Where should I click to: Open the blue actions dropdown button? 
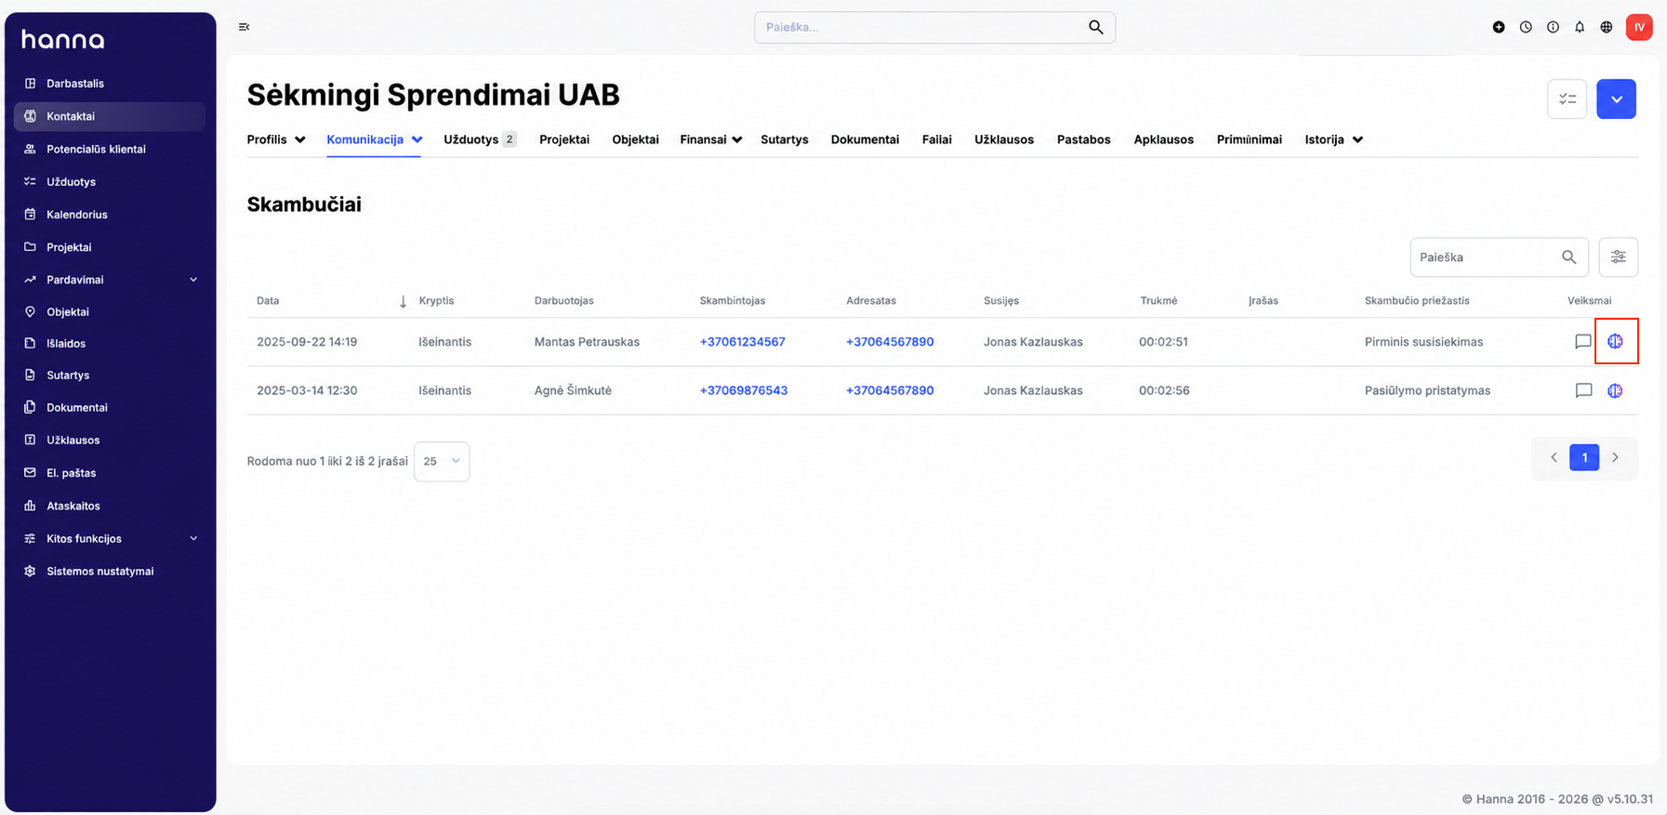coord(1617,99)
